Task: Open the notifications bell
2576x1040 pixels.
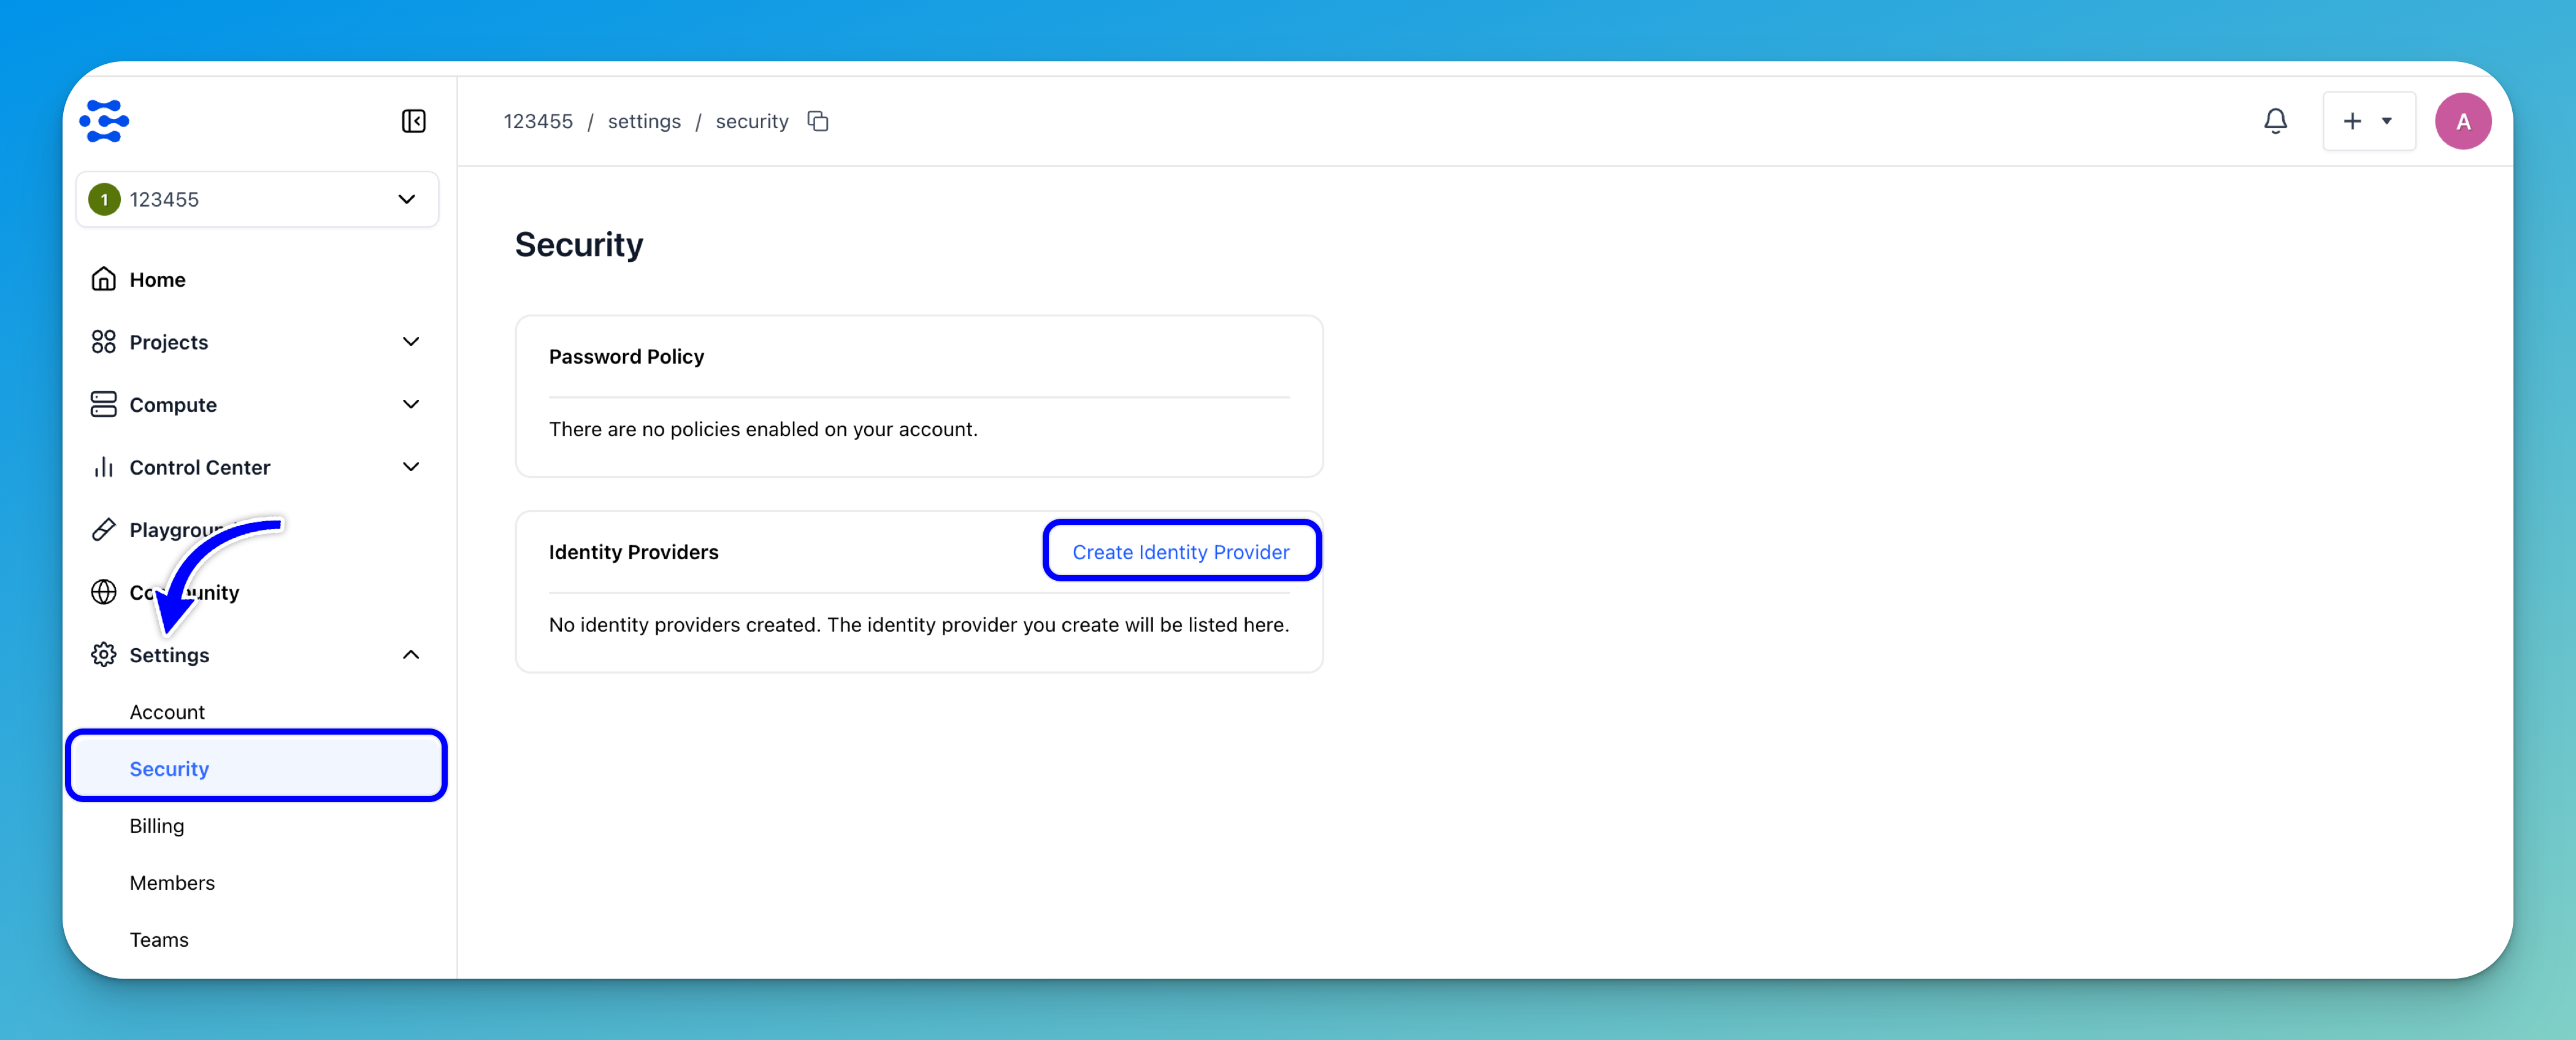Action: coord(2275,121)
